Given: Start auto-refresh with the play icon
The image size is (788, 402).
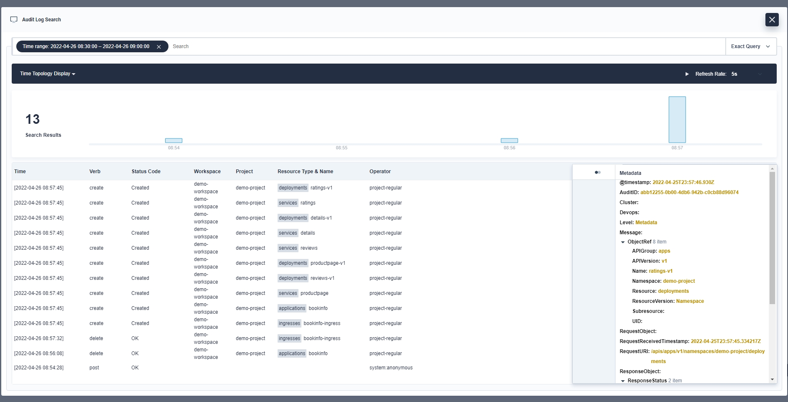Looking at the screenshot, I should 687,74.
